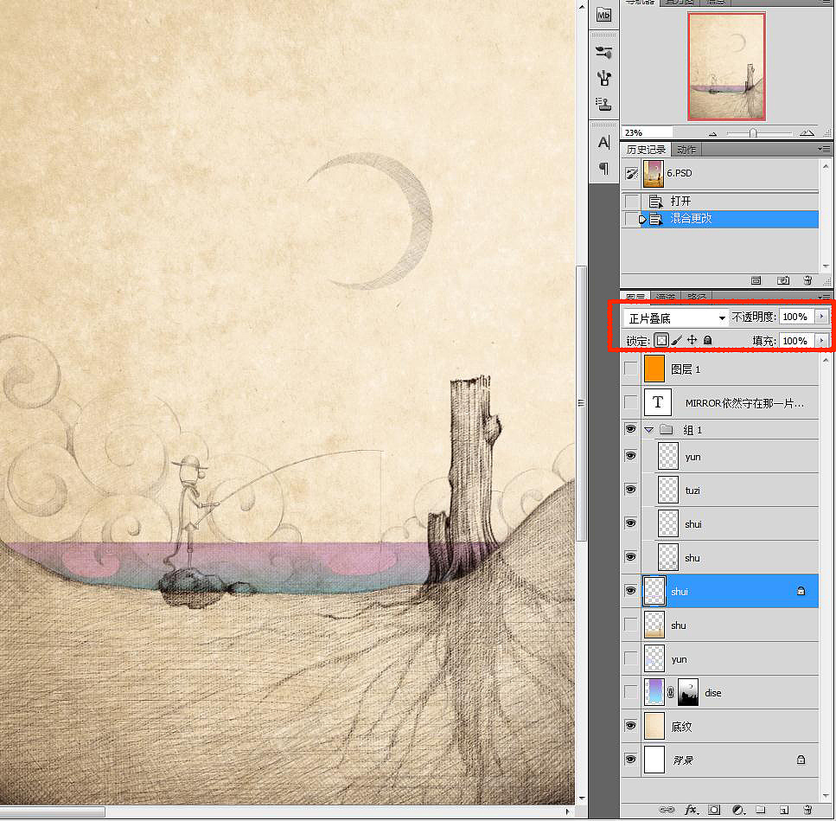The image size is (836, 821).
Task: Open the Mini Bridge panel icon
Action: click(x=603, y=15)
